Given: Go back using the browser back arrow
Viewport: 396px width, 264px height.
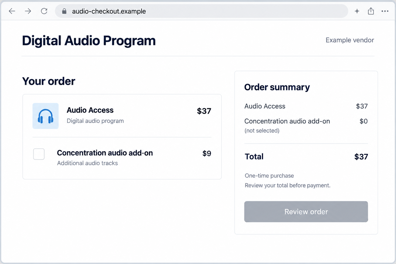Looking at the screenshot, I should [12, 11].
